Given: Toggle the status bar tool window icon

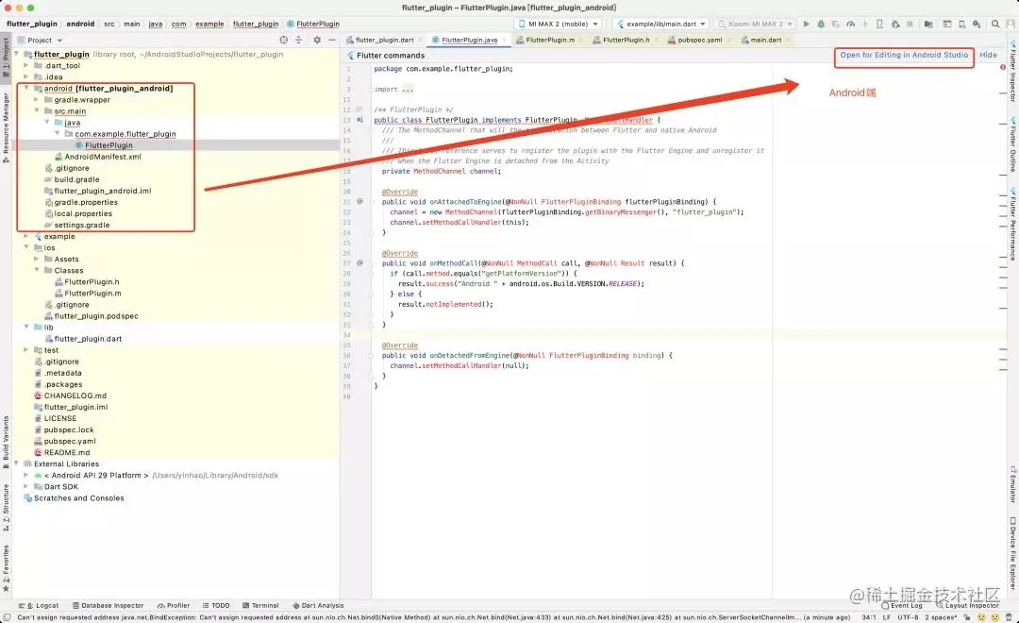Looking at the screenshot, I should coord(7,617).
